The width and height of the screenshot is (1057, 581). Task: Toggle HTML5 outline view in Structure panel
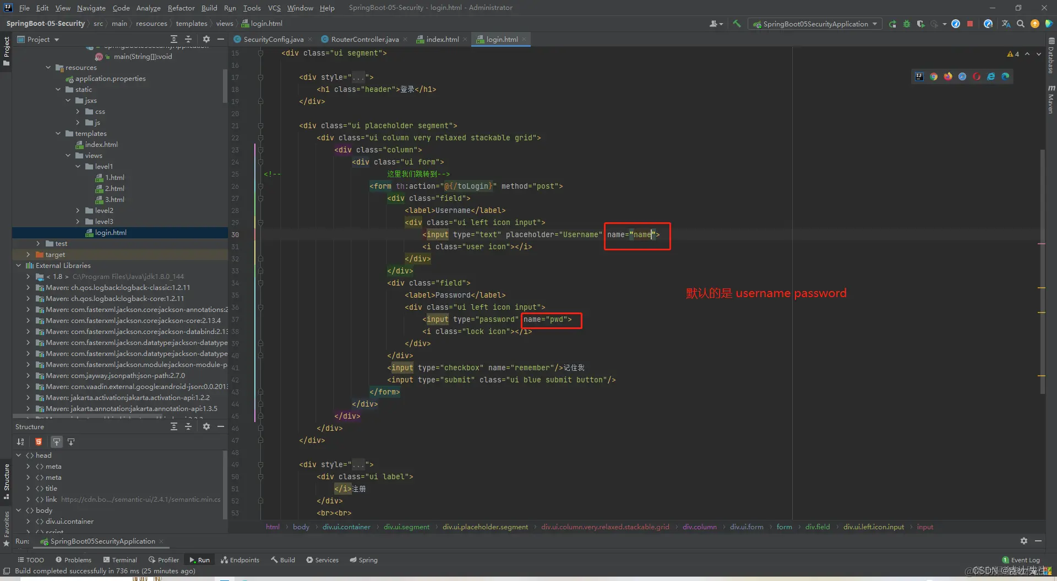[x=39, y=442]
